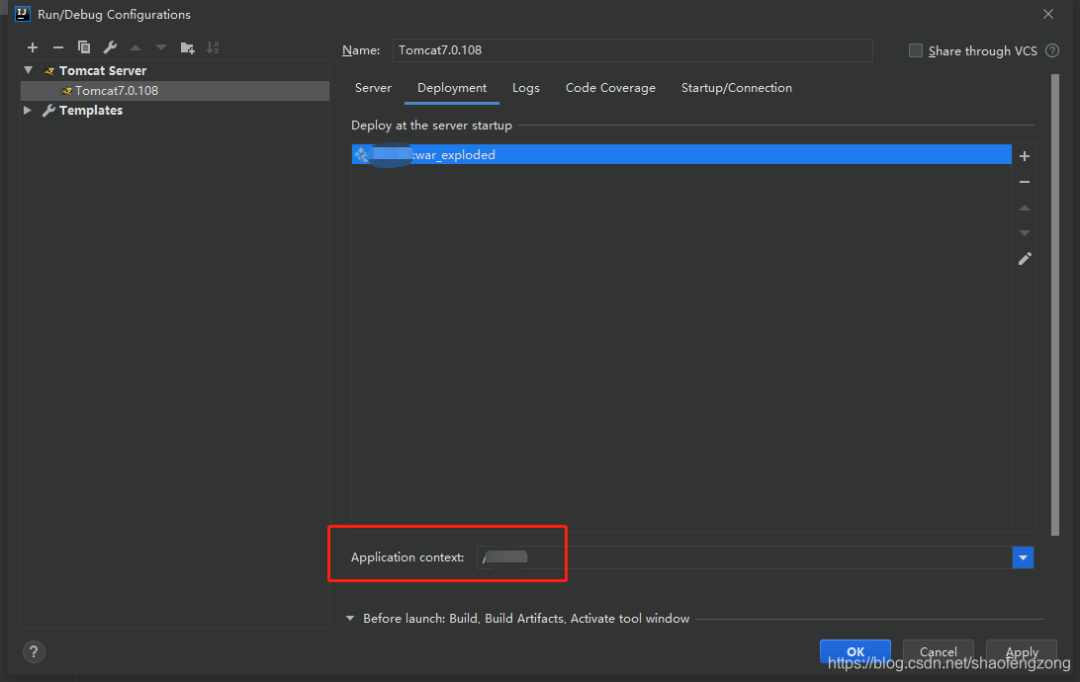Select Tomcat7.0.108 configuration in tree
Viewport: 1080px width, 682px height.
[175, 90]
